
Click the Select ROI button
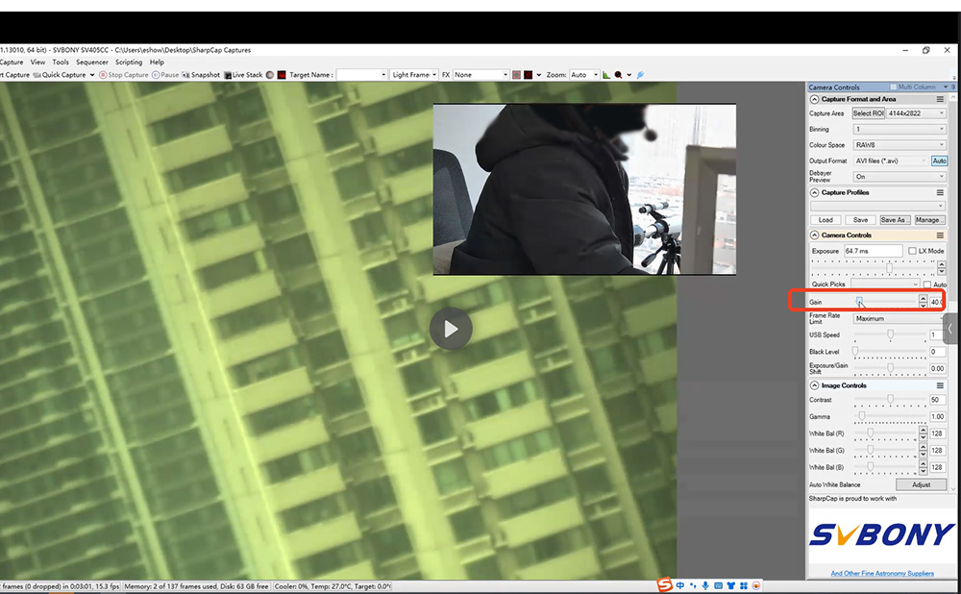[x=868, y=113]
